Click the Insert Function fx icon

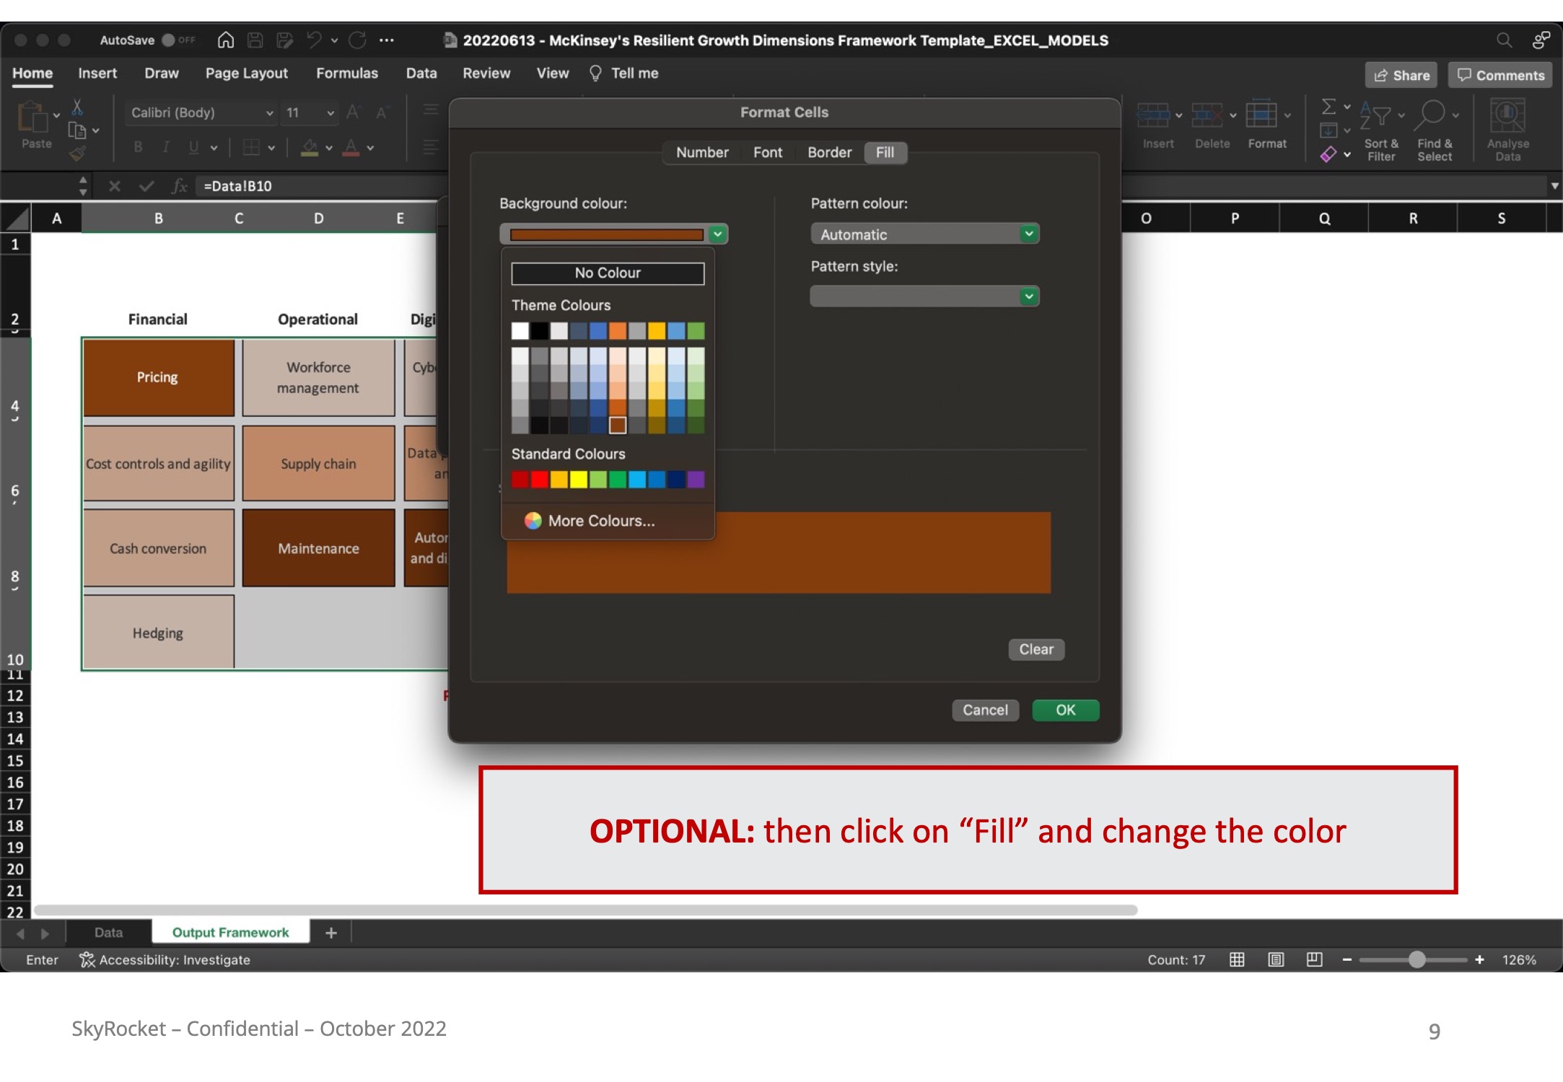click(180, 186)
